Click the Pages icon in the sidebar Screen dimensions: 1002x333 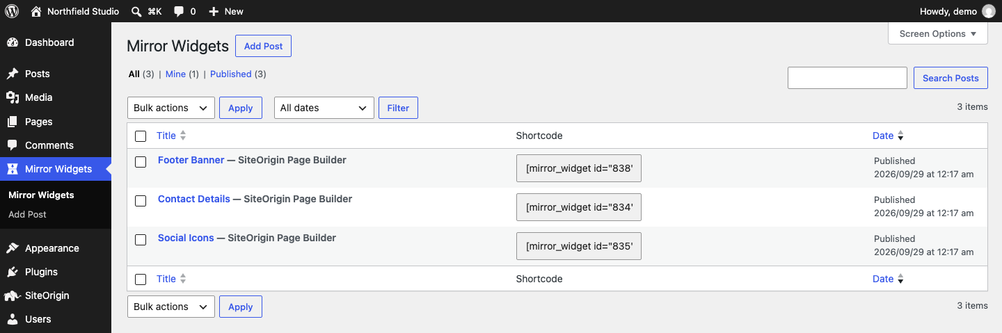[13, 122]
